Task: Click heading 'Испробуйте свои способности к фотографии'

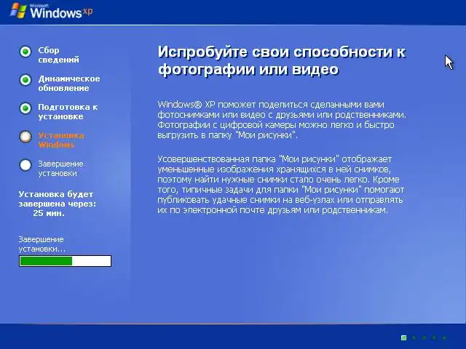Action: [x=282, y=60]
